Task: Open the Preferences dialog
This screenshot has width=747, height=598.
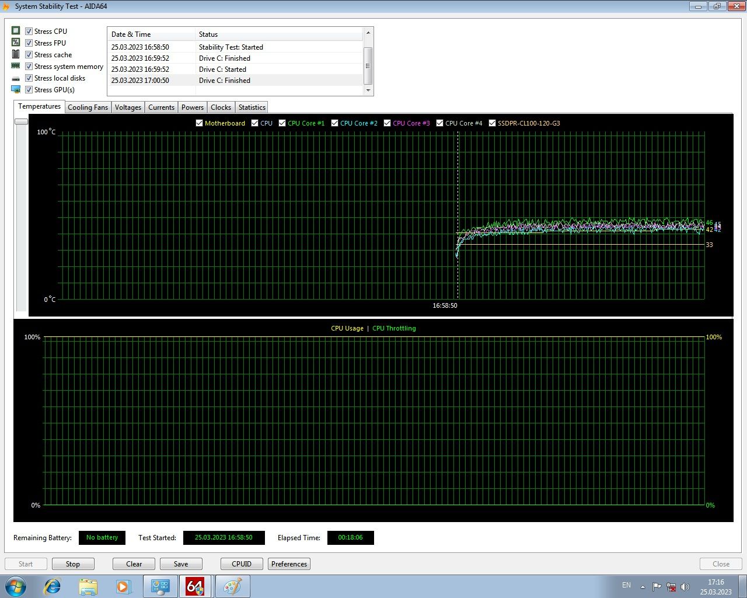Action: 289,564
